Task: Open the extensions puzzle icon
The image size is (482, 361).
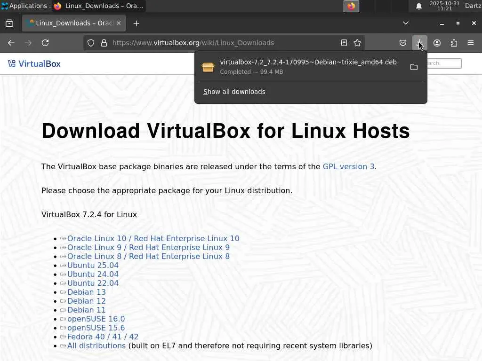Action: tap(454, 43)
